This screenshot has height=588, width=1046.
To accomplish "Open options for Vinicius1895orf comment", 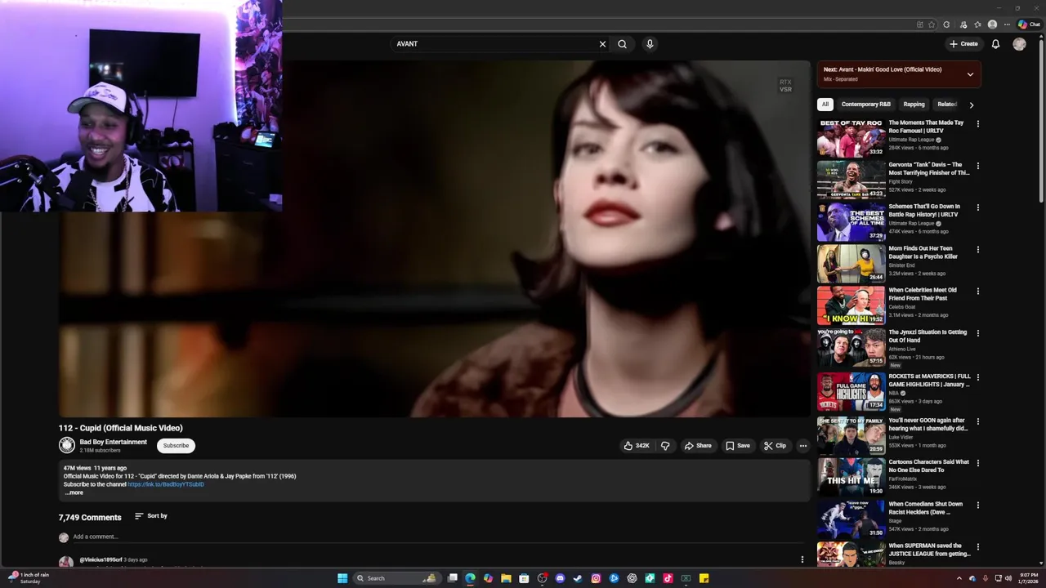I will [802, 559].
